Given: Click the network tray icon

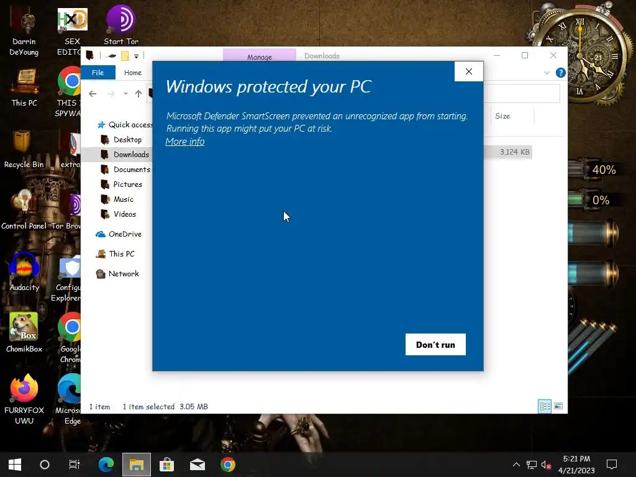Looking at the screenshot, I should (532, 465).
